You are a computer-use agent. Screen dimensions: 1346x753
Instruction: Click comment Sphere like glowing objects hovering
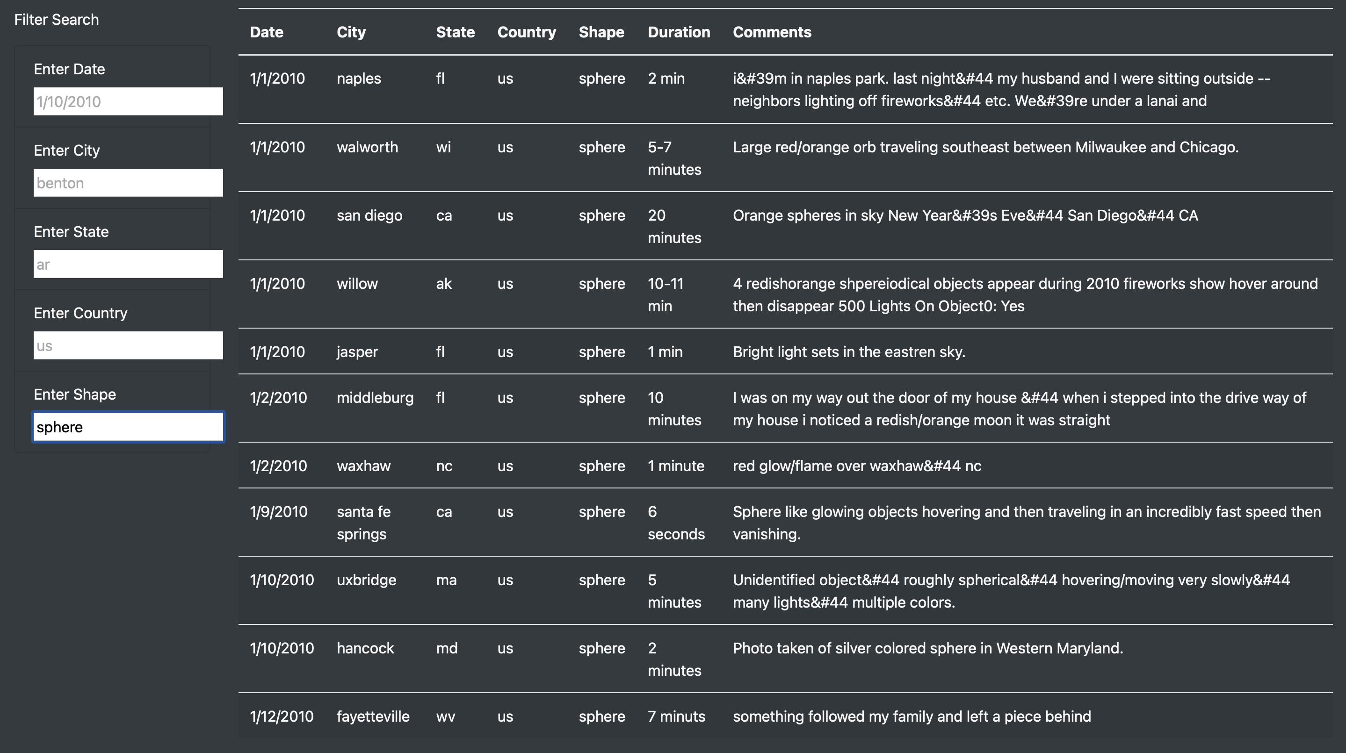[1027, 523]
